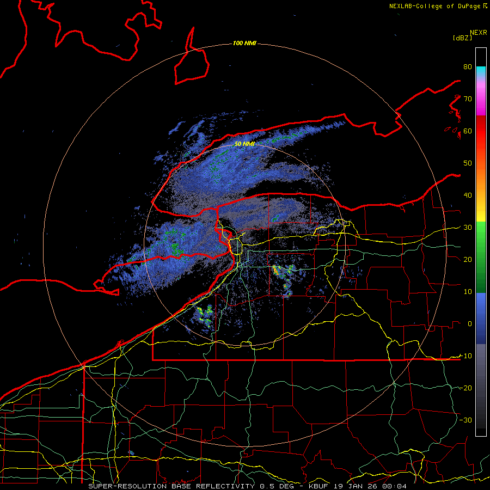Click the [dBZ] unit label
Screen dimensions: 490x490
[462, 38]
